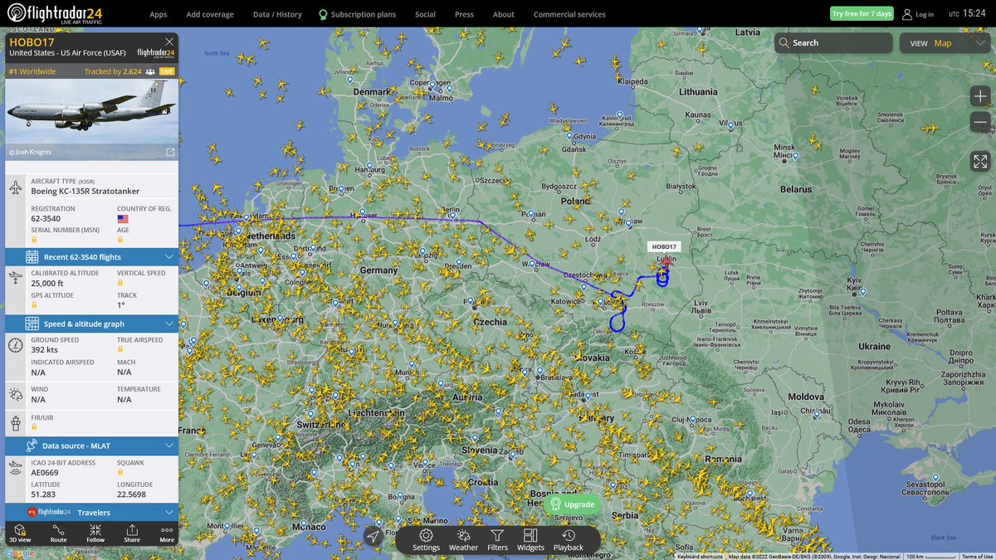Screen dimensions: 996x560
Task: Open the Widgets menu
Action: [x=530, y=540]
